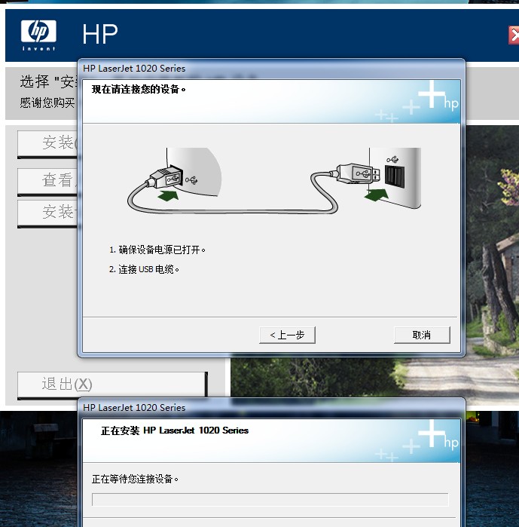Click the hp plus logo in upper dialog banner

pyautogui.click(x=438, y=96)
